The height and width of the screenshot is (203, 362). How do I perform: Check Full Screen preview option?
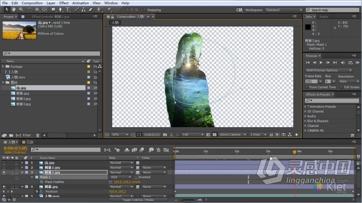(x=341, y=87)
